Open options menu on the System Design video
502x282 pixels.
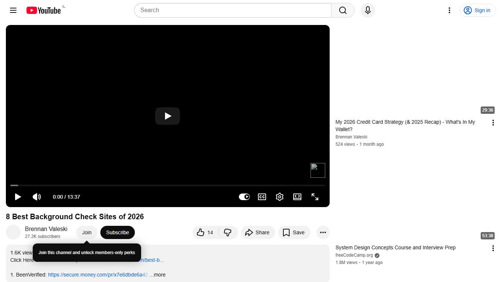[493, 248]
